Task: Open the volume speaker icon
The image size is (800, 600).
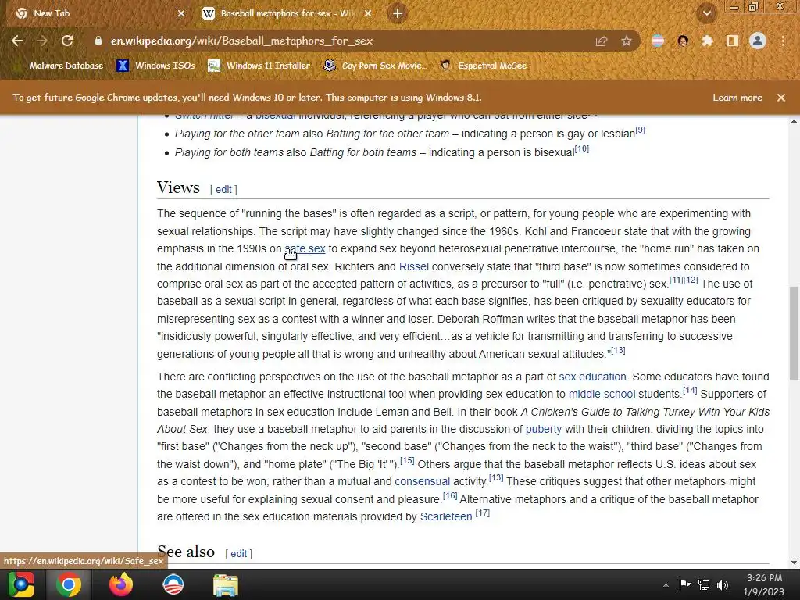Action: point(723,584)
